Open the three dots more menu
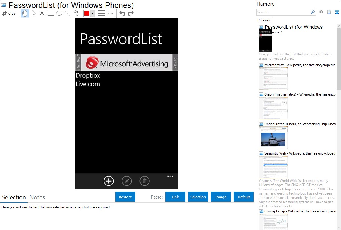The width and height of the screenshot is (341, 230). pyautogui.click(x=170, y=176)
